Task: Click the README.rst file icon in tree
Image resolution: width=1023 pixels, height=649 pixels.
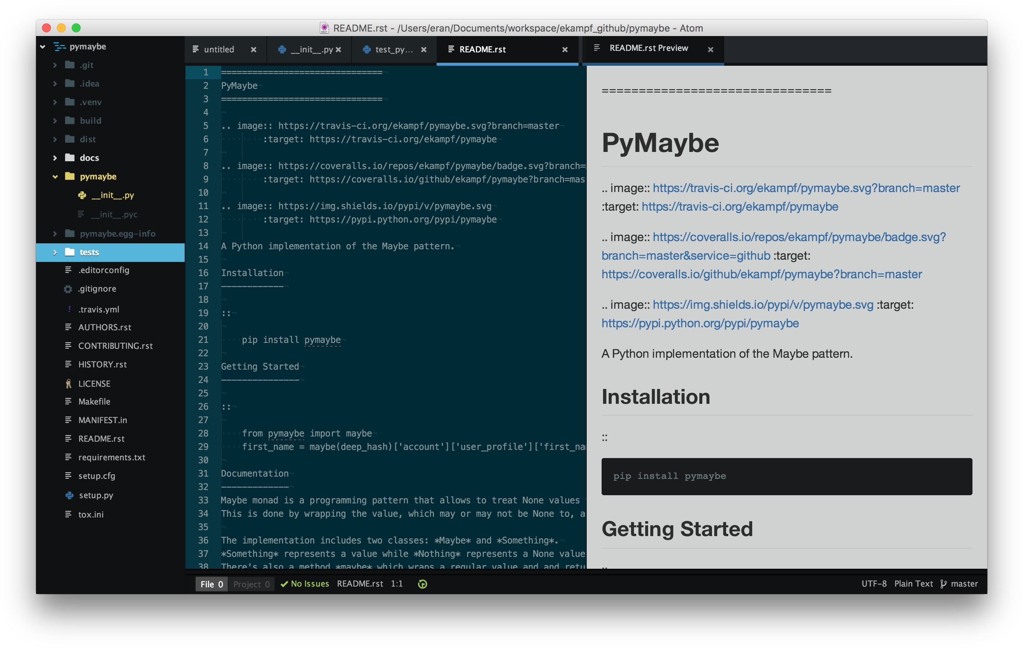Action: tap(68, 439)
